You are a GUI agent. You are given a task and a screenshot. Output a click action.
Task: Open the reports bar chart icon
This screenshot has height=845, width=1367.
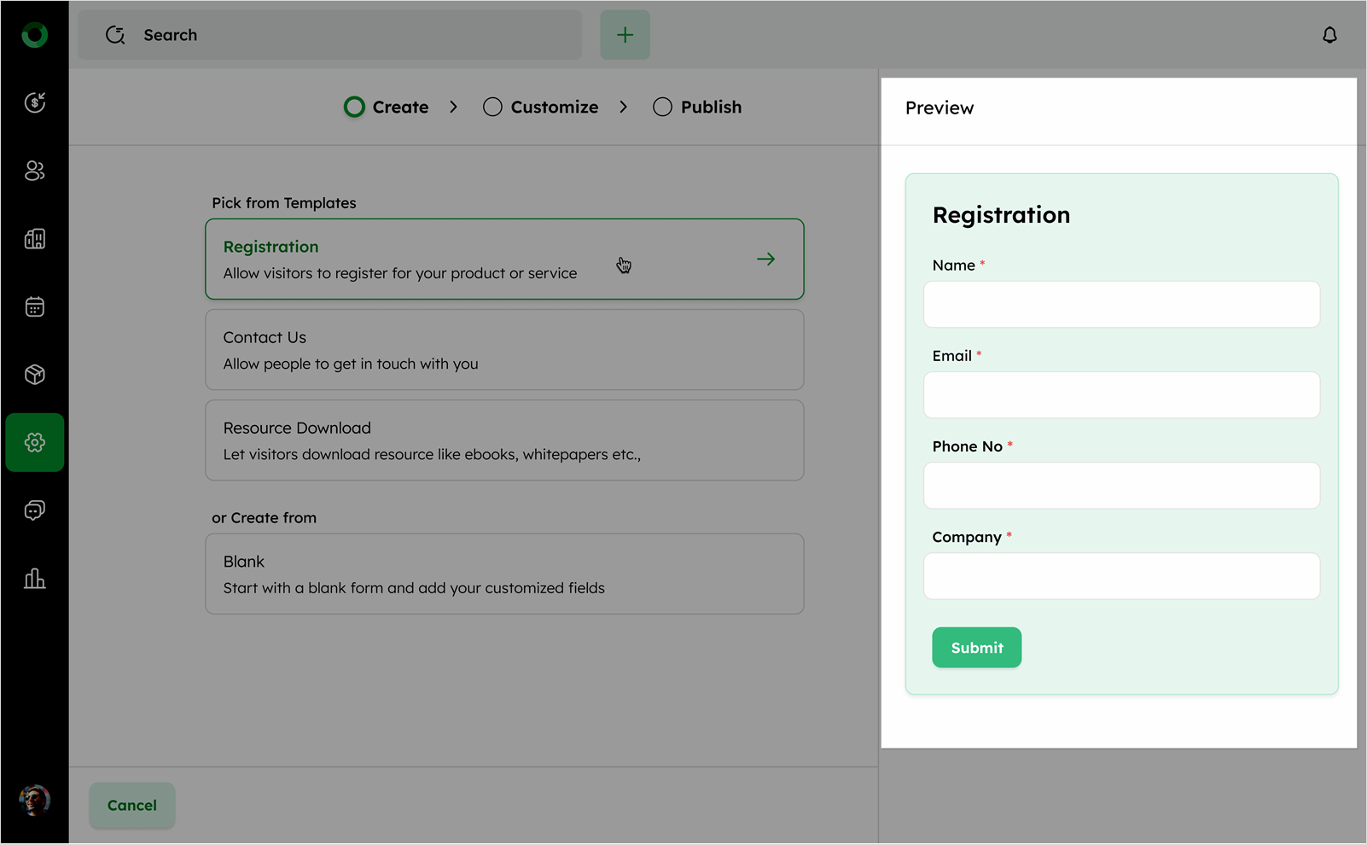coord(34,579)
